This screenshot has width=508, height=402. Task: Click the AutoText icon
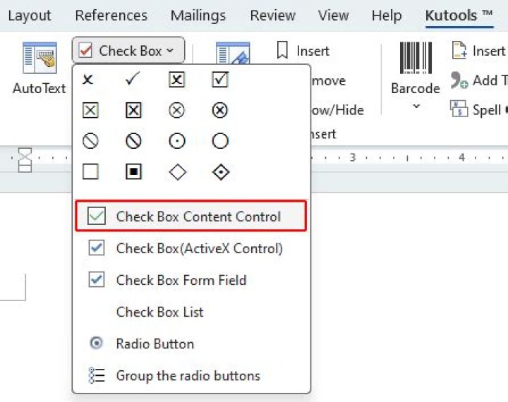39,59
